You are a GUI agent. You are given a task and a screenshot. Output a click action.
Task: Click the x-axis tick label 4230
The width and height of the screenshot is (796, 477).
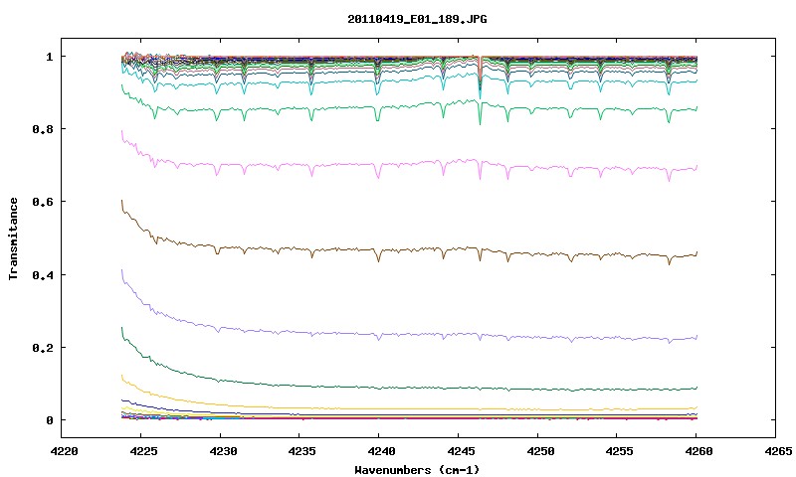pyautogui.click(x=223, y=451)
